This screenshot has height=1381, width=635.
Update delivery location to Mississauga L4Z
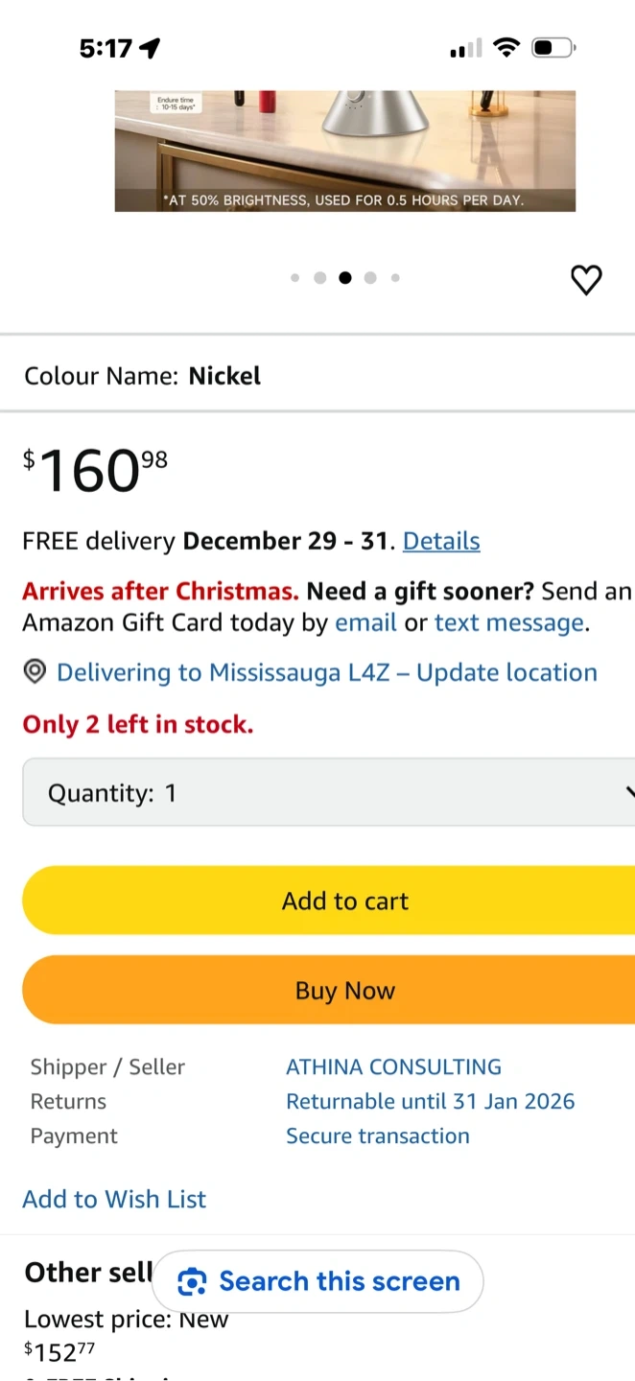pos(326,672)
